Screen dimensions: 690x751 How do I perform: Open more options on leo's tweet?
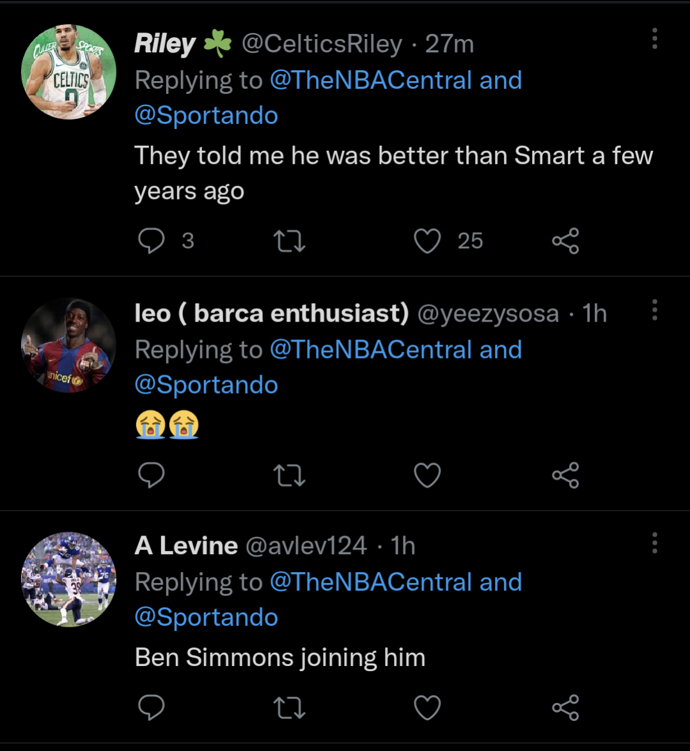[x=654, y=309]
